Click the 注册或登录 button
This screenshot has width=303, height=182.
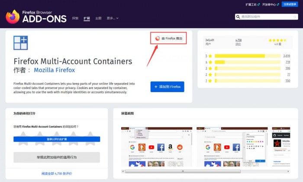click(x=290, y=4)
